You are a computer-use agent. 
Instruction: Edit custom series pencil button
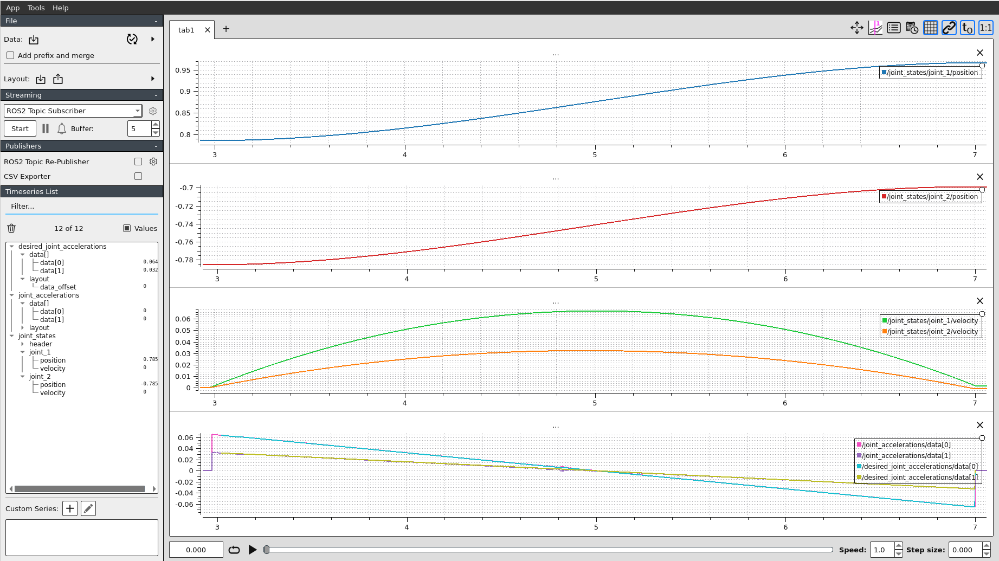(88, 508)
